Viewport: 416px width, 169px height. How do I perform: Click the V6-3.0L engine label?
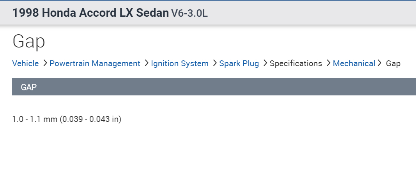[x=189, y=13]
